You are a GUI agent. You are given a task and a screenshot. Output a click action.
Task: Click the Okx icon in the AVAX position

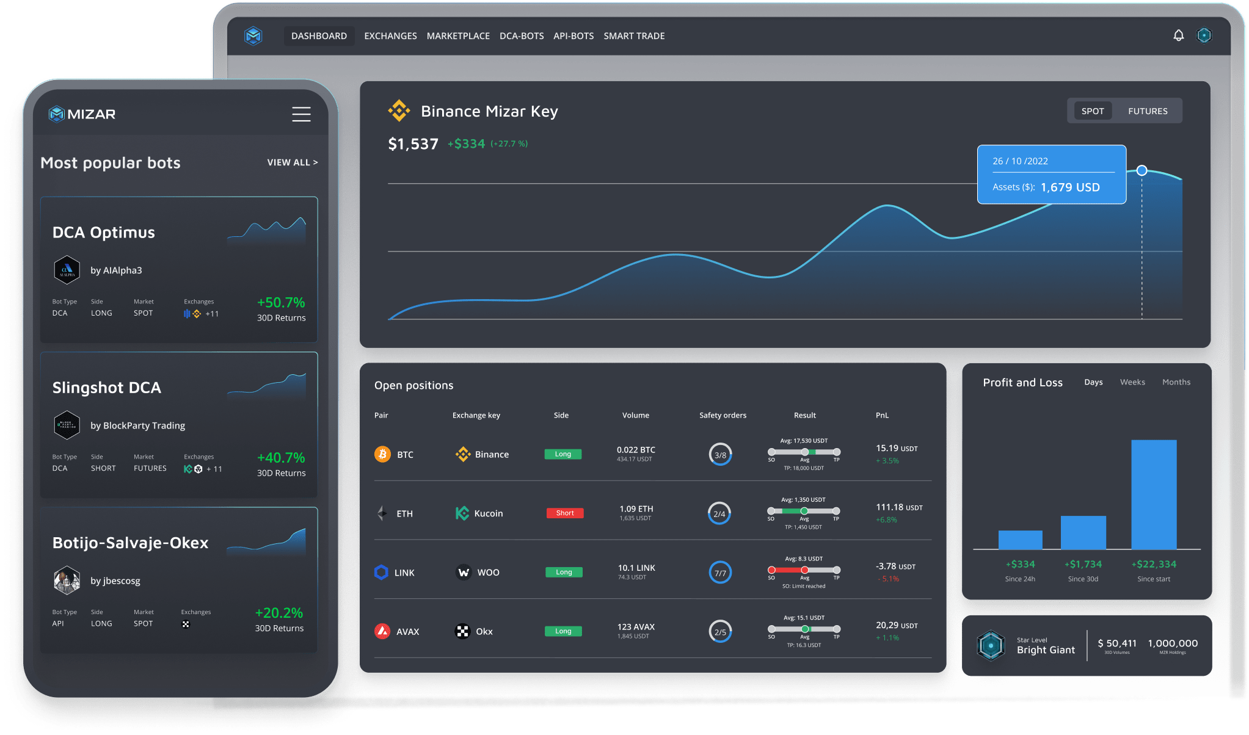(462, 631)
